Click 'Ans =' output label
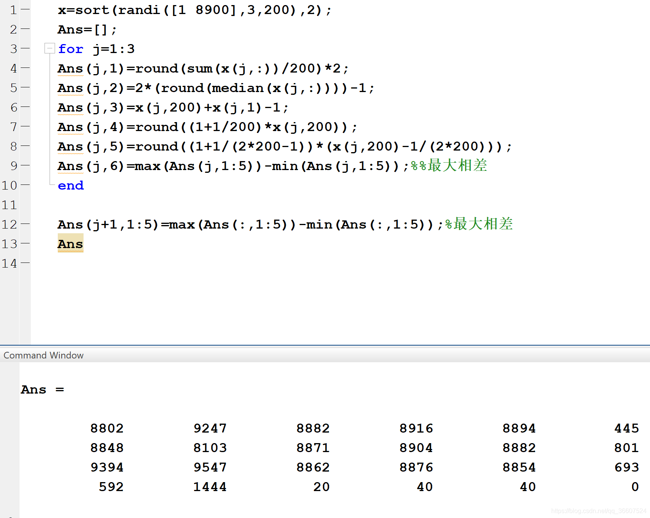 pyautogui.click(x=43, y=390)
